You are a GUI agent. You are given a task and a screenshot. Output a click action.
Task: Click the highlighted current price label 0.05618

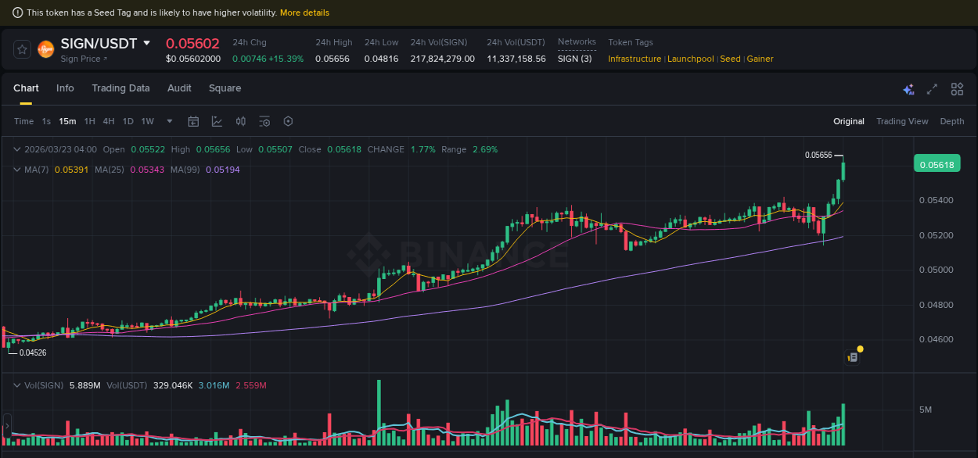[937, 163]
